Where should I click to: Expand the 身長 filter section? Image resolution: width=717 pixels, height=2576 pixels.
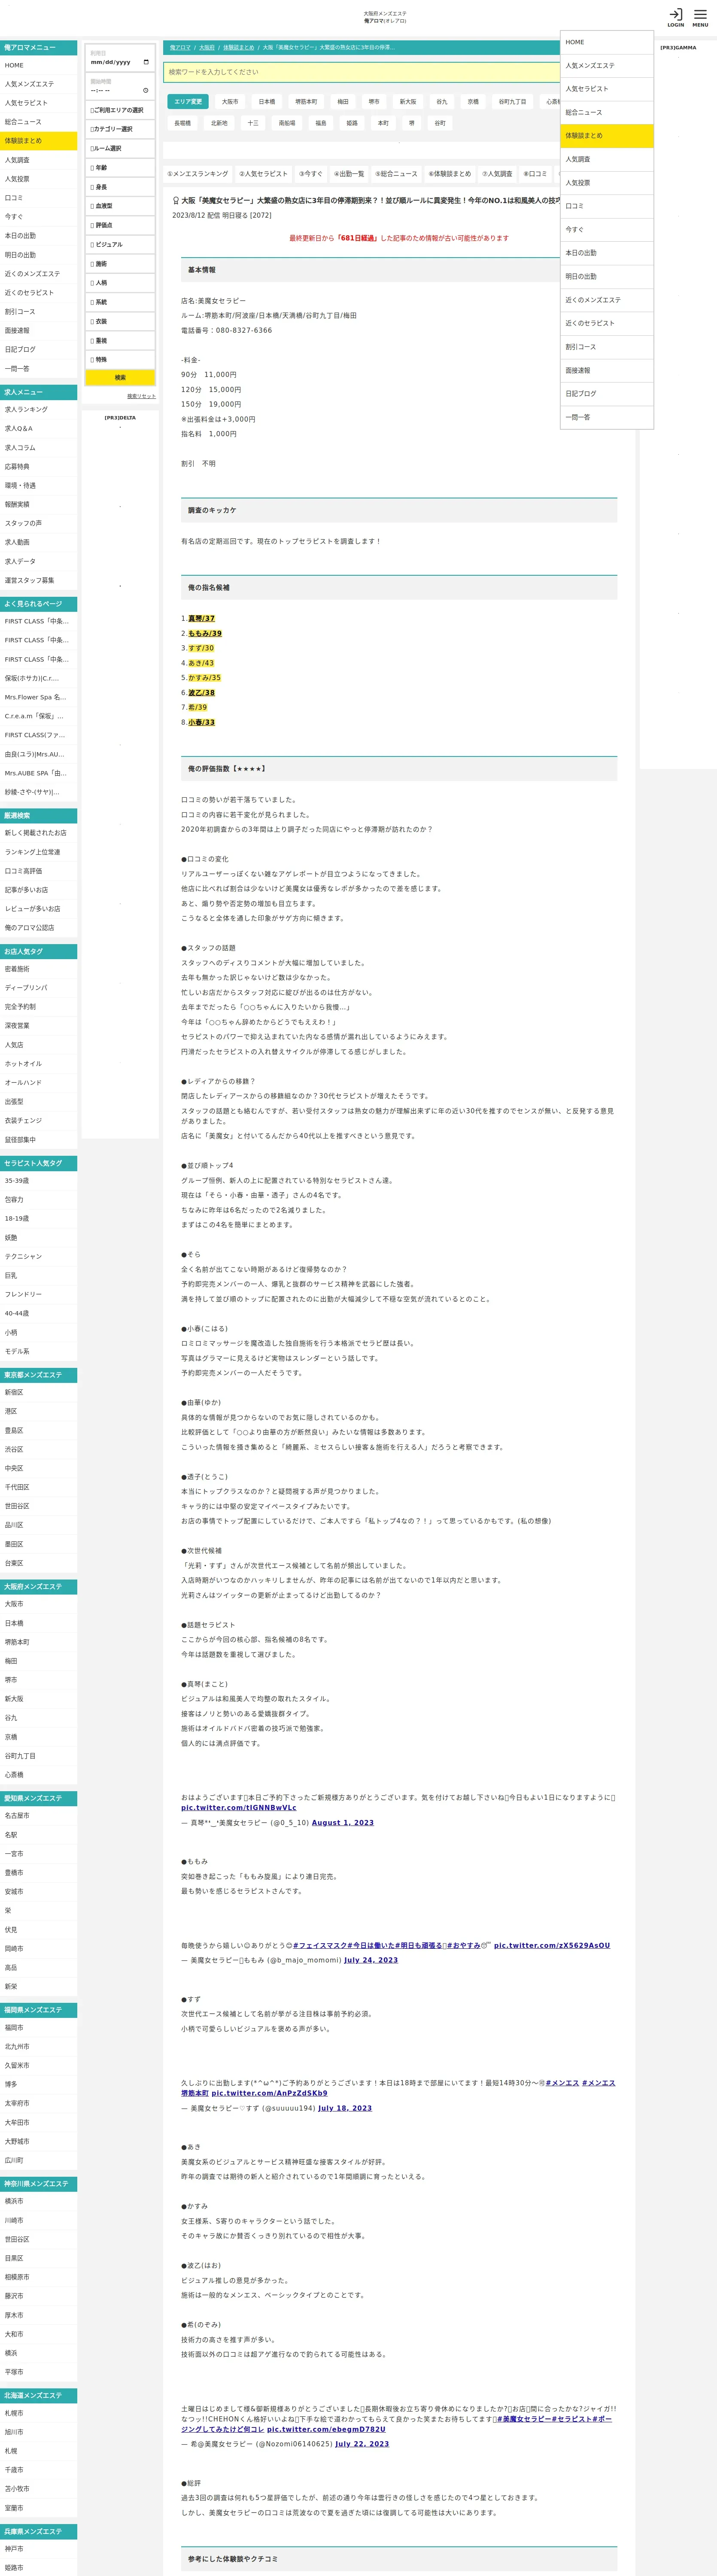pyautogui.click(x=120, y=187)
